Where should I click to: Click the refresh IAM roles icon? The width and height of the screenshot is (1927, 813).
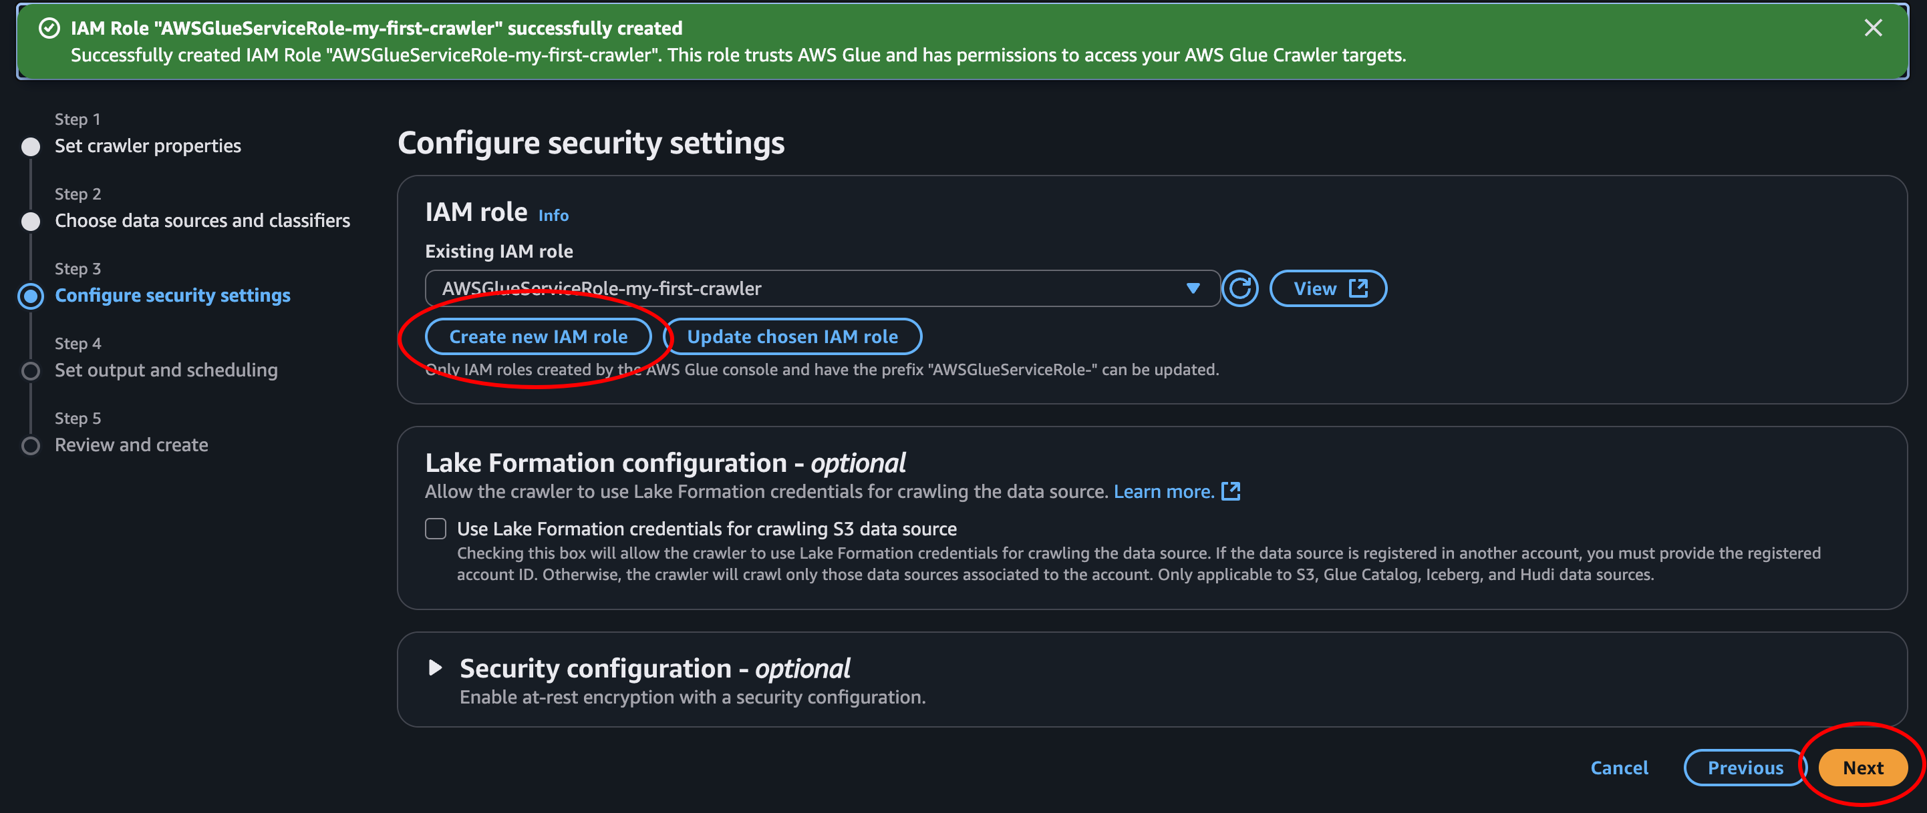(1239, 288)
